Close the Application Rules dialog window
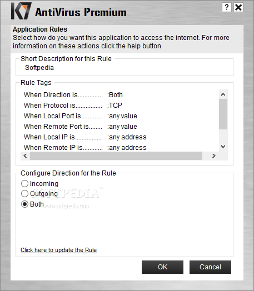Screen dimensions: 254x291 [x=238, y=7]
